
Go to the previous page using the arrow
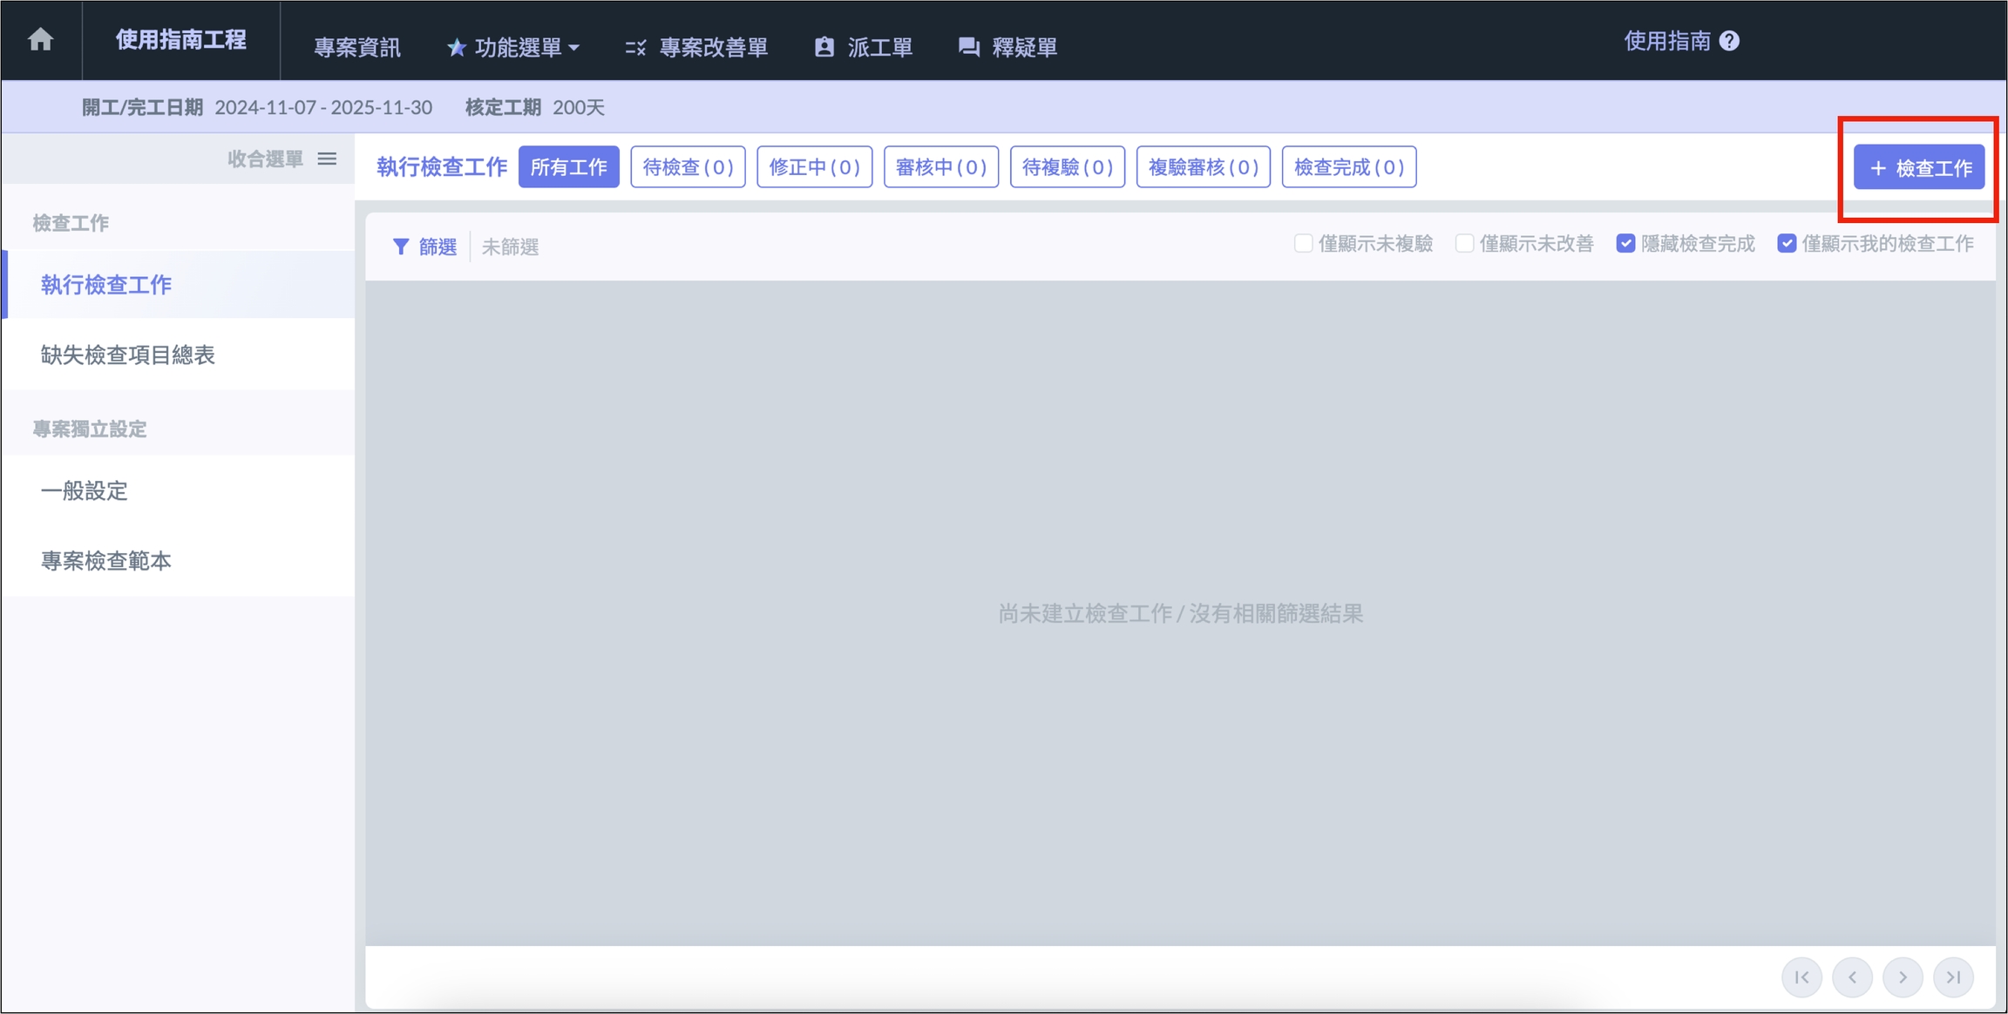click(x=1852, y=977)
